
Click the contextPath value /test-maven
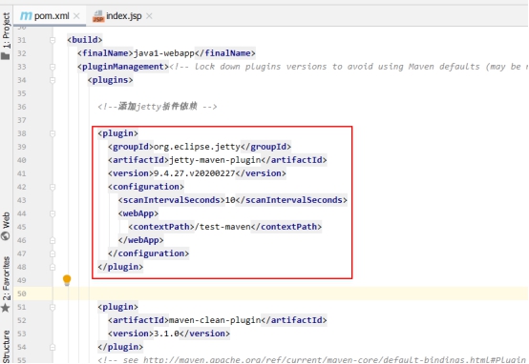(x=222, y=227)
